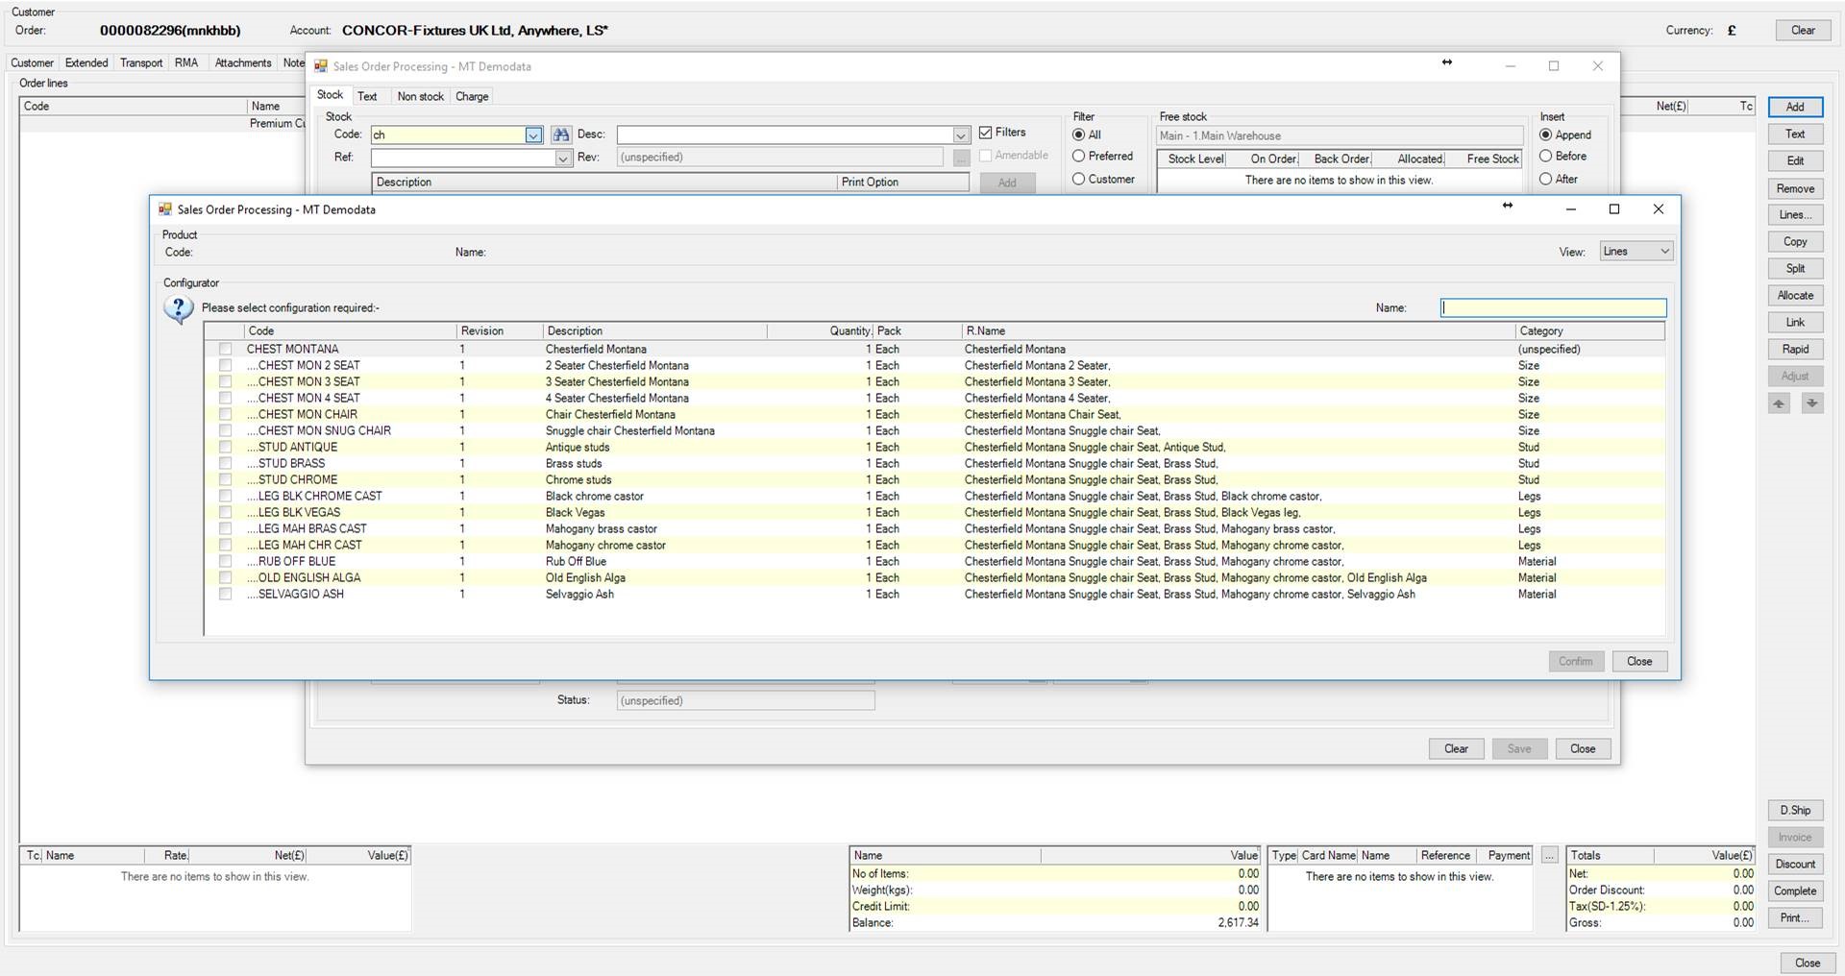Click the Close button in the configurator dialog
Screen dimensions: 1845x976
click(x=1639, y=661)
